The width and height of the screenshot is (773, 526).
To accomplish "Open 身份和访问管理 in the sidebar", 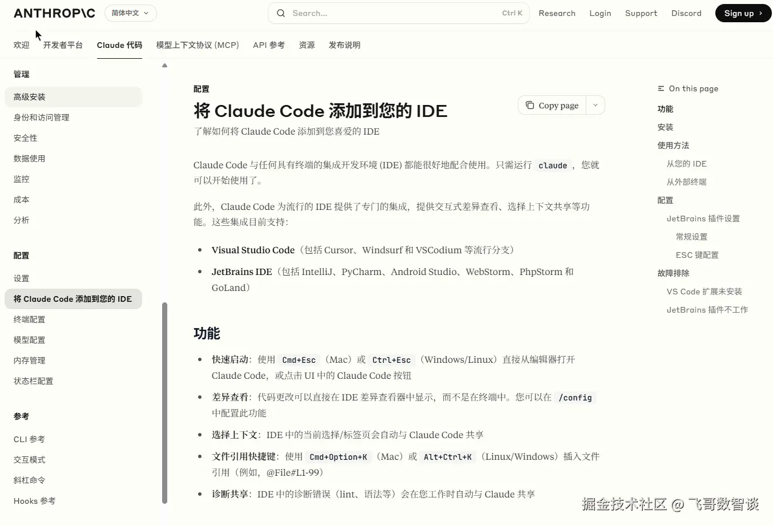I will click(x=73, y=118).
